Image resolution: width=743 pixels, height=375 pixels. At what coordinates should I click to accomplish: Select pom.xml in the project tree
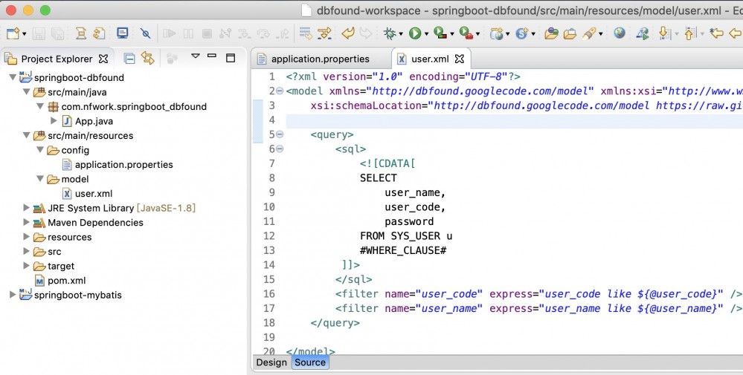click(x=67, y=281)
